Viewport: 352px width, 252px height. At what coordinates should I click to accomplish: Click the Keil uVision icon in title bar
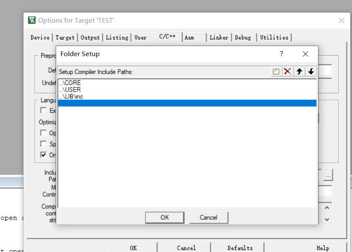click(x=32, y=20)
